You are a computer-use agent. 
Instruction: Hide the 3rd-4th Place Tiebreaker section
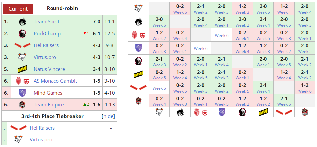[108, 116]
